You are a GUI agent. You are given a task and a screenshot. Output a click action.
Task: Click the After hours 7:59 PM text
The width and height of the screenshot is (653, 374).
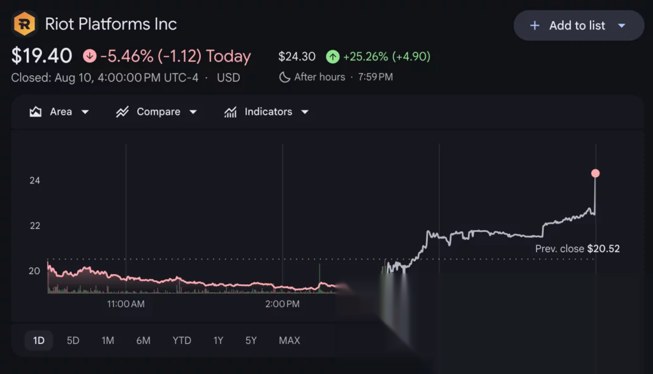(343, 77)
